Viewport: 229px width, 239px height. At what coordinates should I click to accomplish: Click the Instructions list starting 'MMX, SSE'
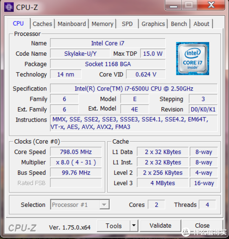(x=134, y=123)
